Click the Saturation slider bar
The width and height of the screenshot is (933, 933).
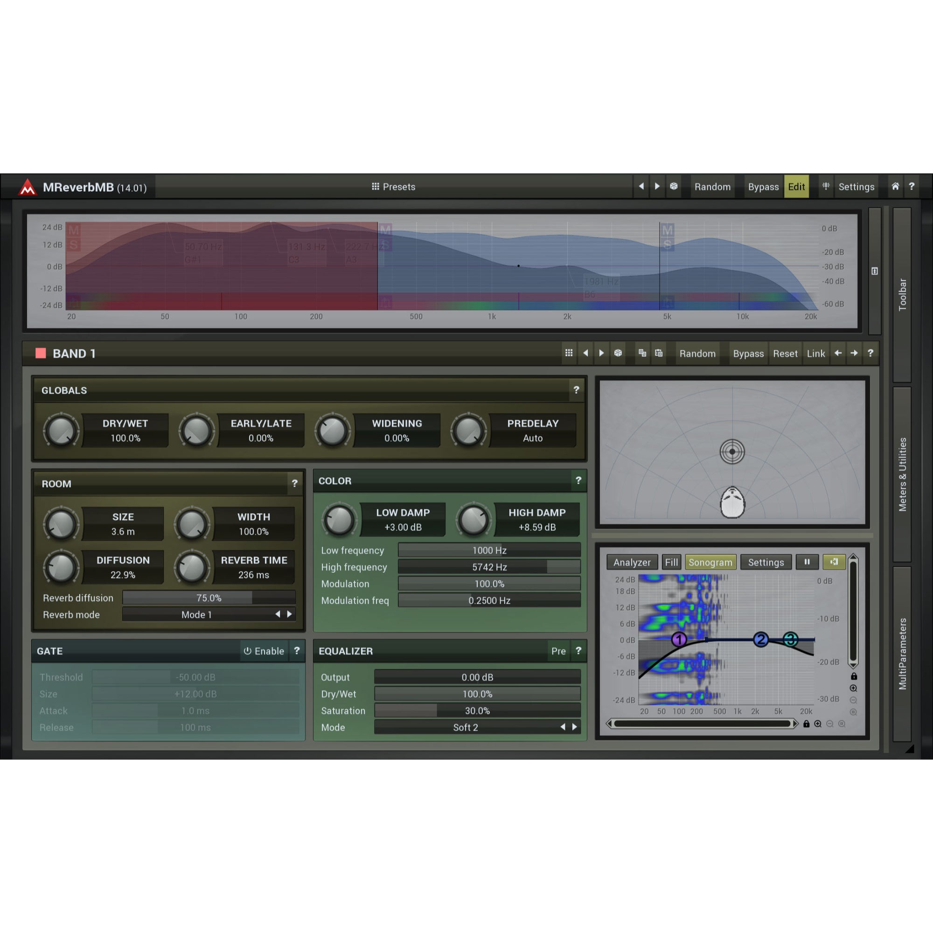[x=478, y=710]
